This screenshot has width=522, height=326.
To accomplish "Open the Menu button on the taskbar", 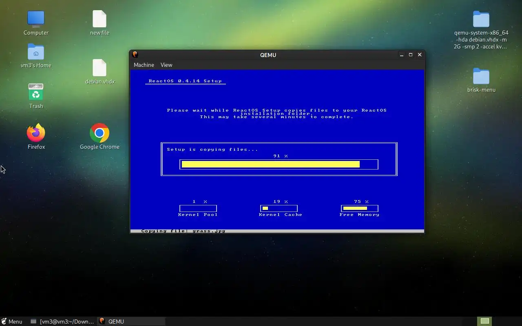I will 12,322.
